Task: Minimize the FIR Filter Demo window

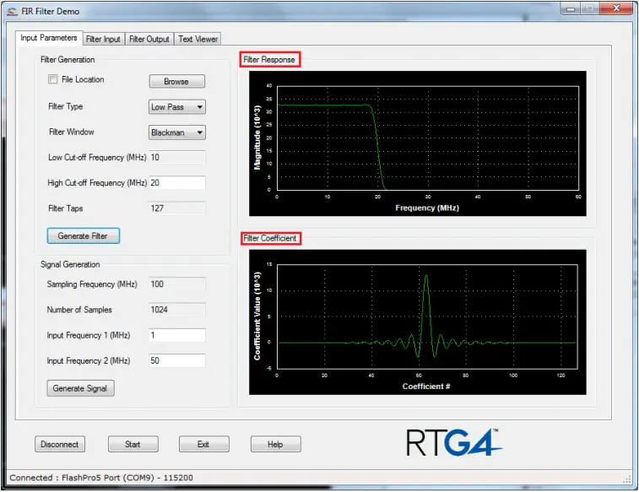Action: [570, 8]
